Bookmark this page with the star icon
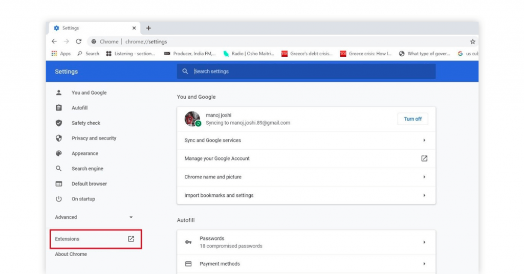This screenshot has height=274, width=524. coord(472,42)
